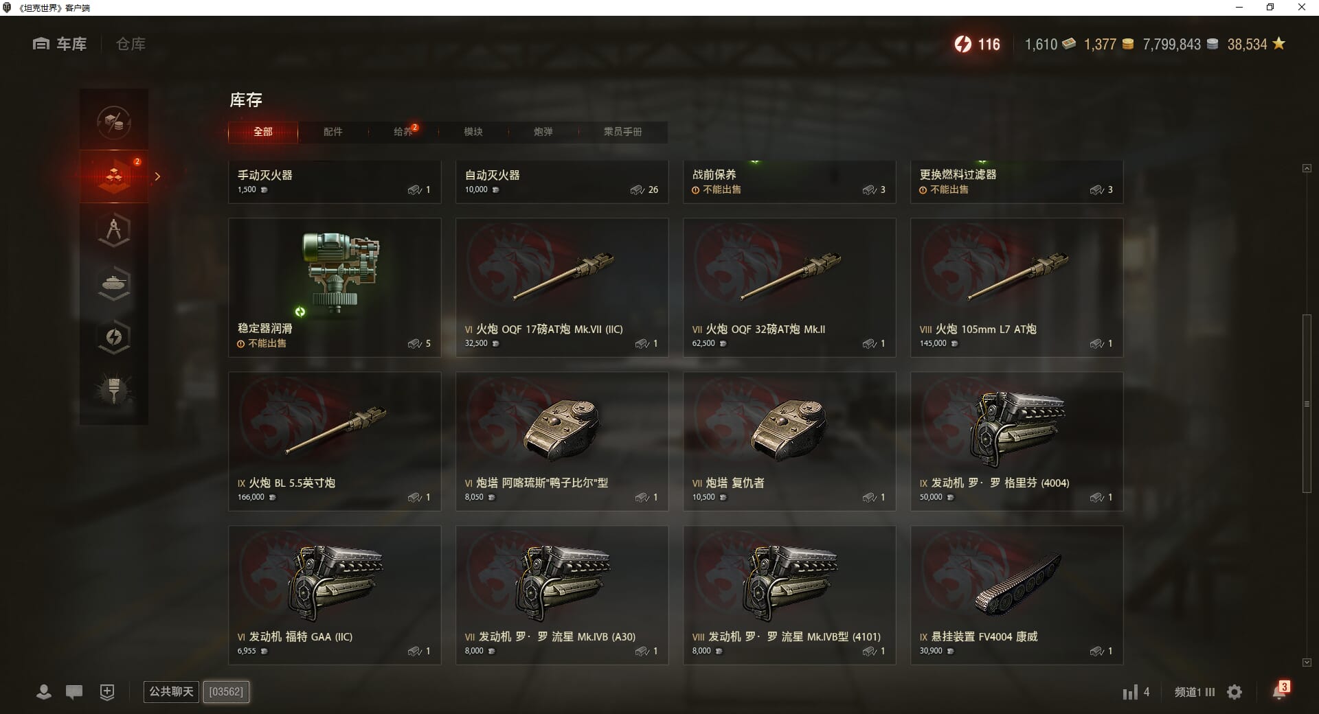
Task: Click the scroll up arrow of inventory list
Action: 1307,168
